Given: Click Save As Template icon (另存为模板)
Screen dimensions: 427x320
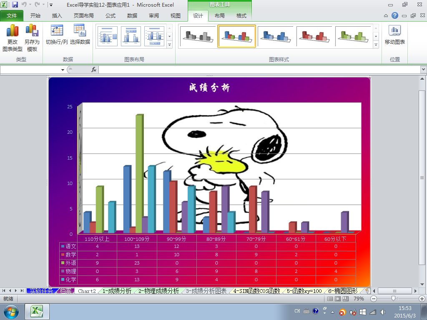Looking at the screenshot, I should [x=32, y=38].
